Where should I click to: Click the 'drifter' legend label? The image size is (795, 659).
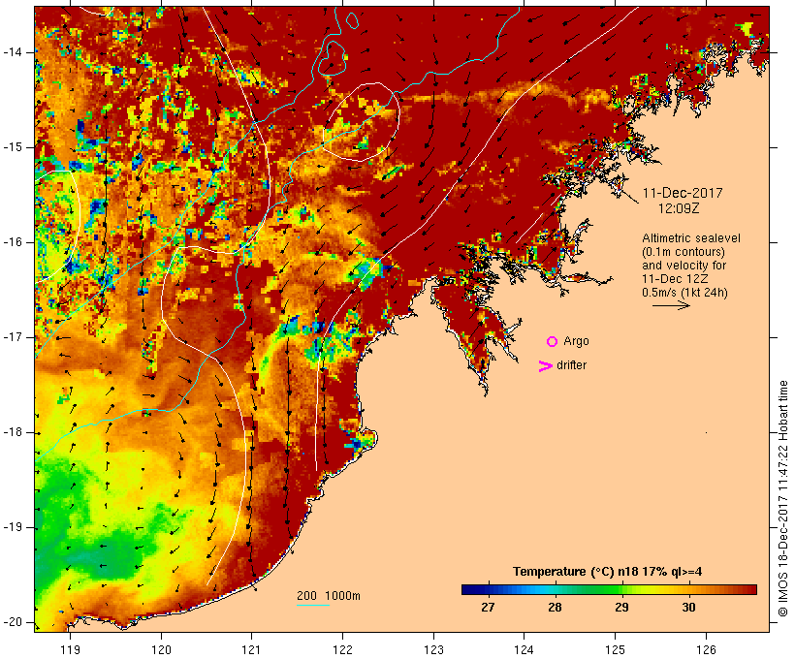click(x=571, y=365)
